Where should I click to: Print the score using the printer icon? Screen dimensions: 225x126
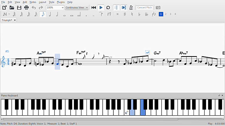[x=26, y=7]
